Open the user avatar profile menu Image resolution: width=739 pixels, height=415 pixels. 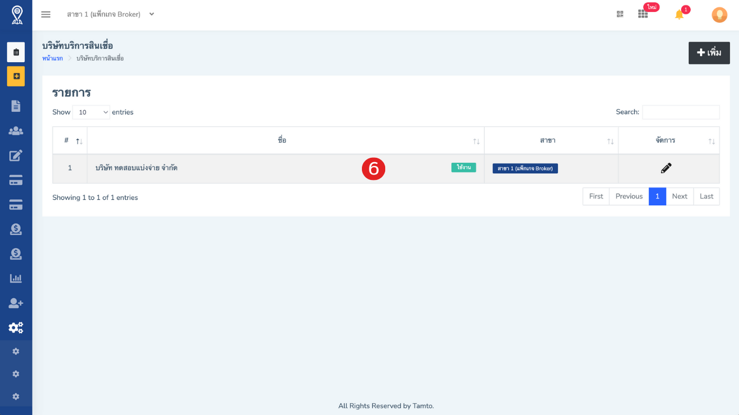pyautogui.click(x=720, y=15)
